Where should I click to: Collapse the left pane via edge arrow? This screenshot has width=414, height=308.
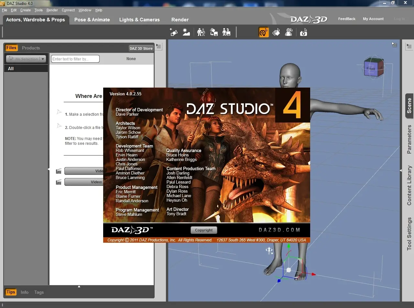point(49,169)
